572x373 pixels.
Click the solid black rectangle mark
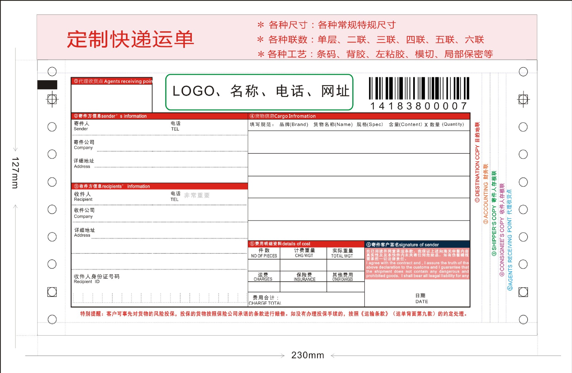pyautogui.click(x=47, y=85)
